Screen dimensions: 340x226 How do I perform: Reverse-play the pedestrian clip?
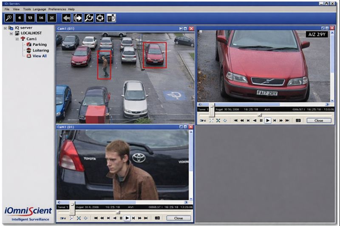(115, 218)
